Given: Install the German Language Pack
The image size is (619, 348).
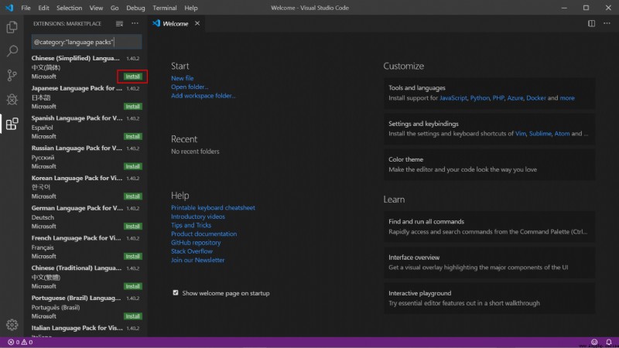Looking at the screenshot, I should (132, 227).
